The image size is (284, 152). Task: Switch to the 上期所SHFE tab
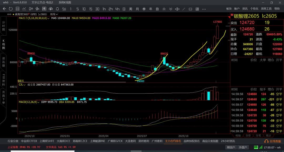click(x=47, y=141)
